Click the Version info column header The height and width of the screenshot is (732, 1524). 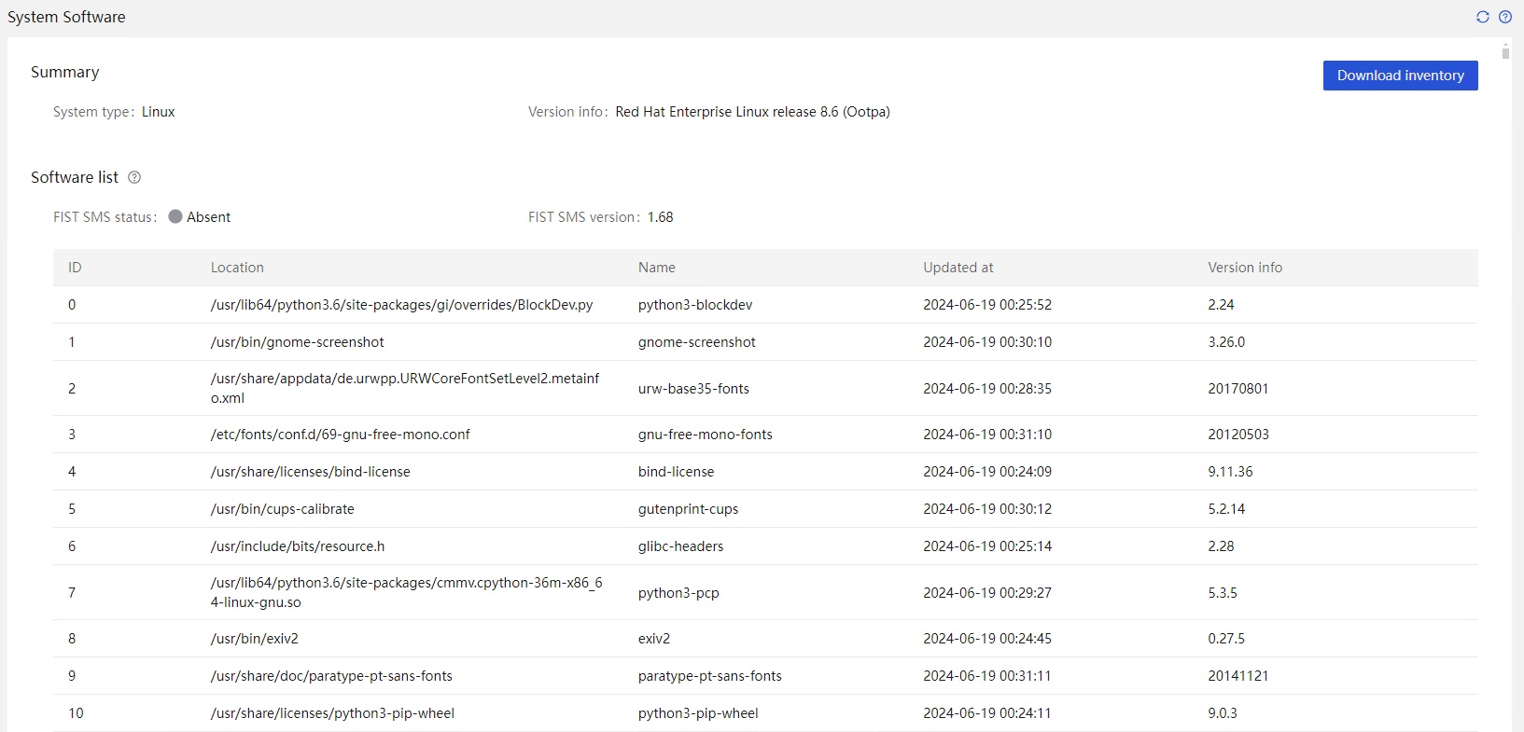(x=1245, y=268)
